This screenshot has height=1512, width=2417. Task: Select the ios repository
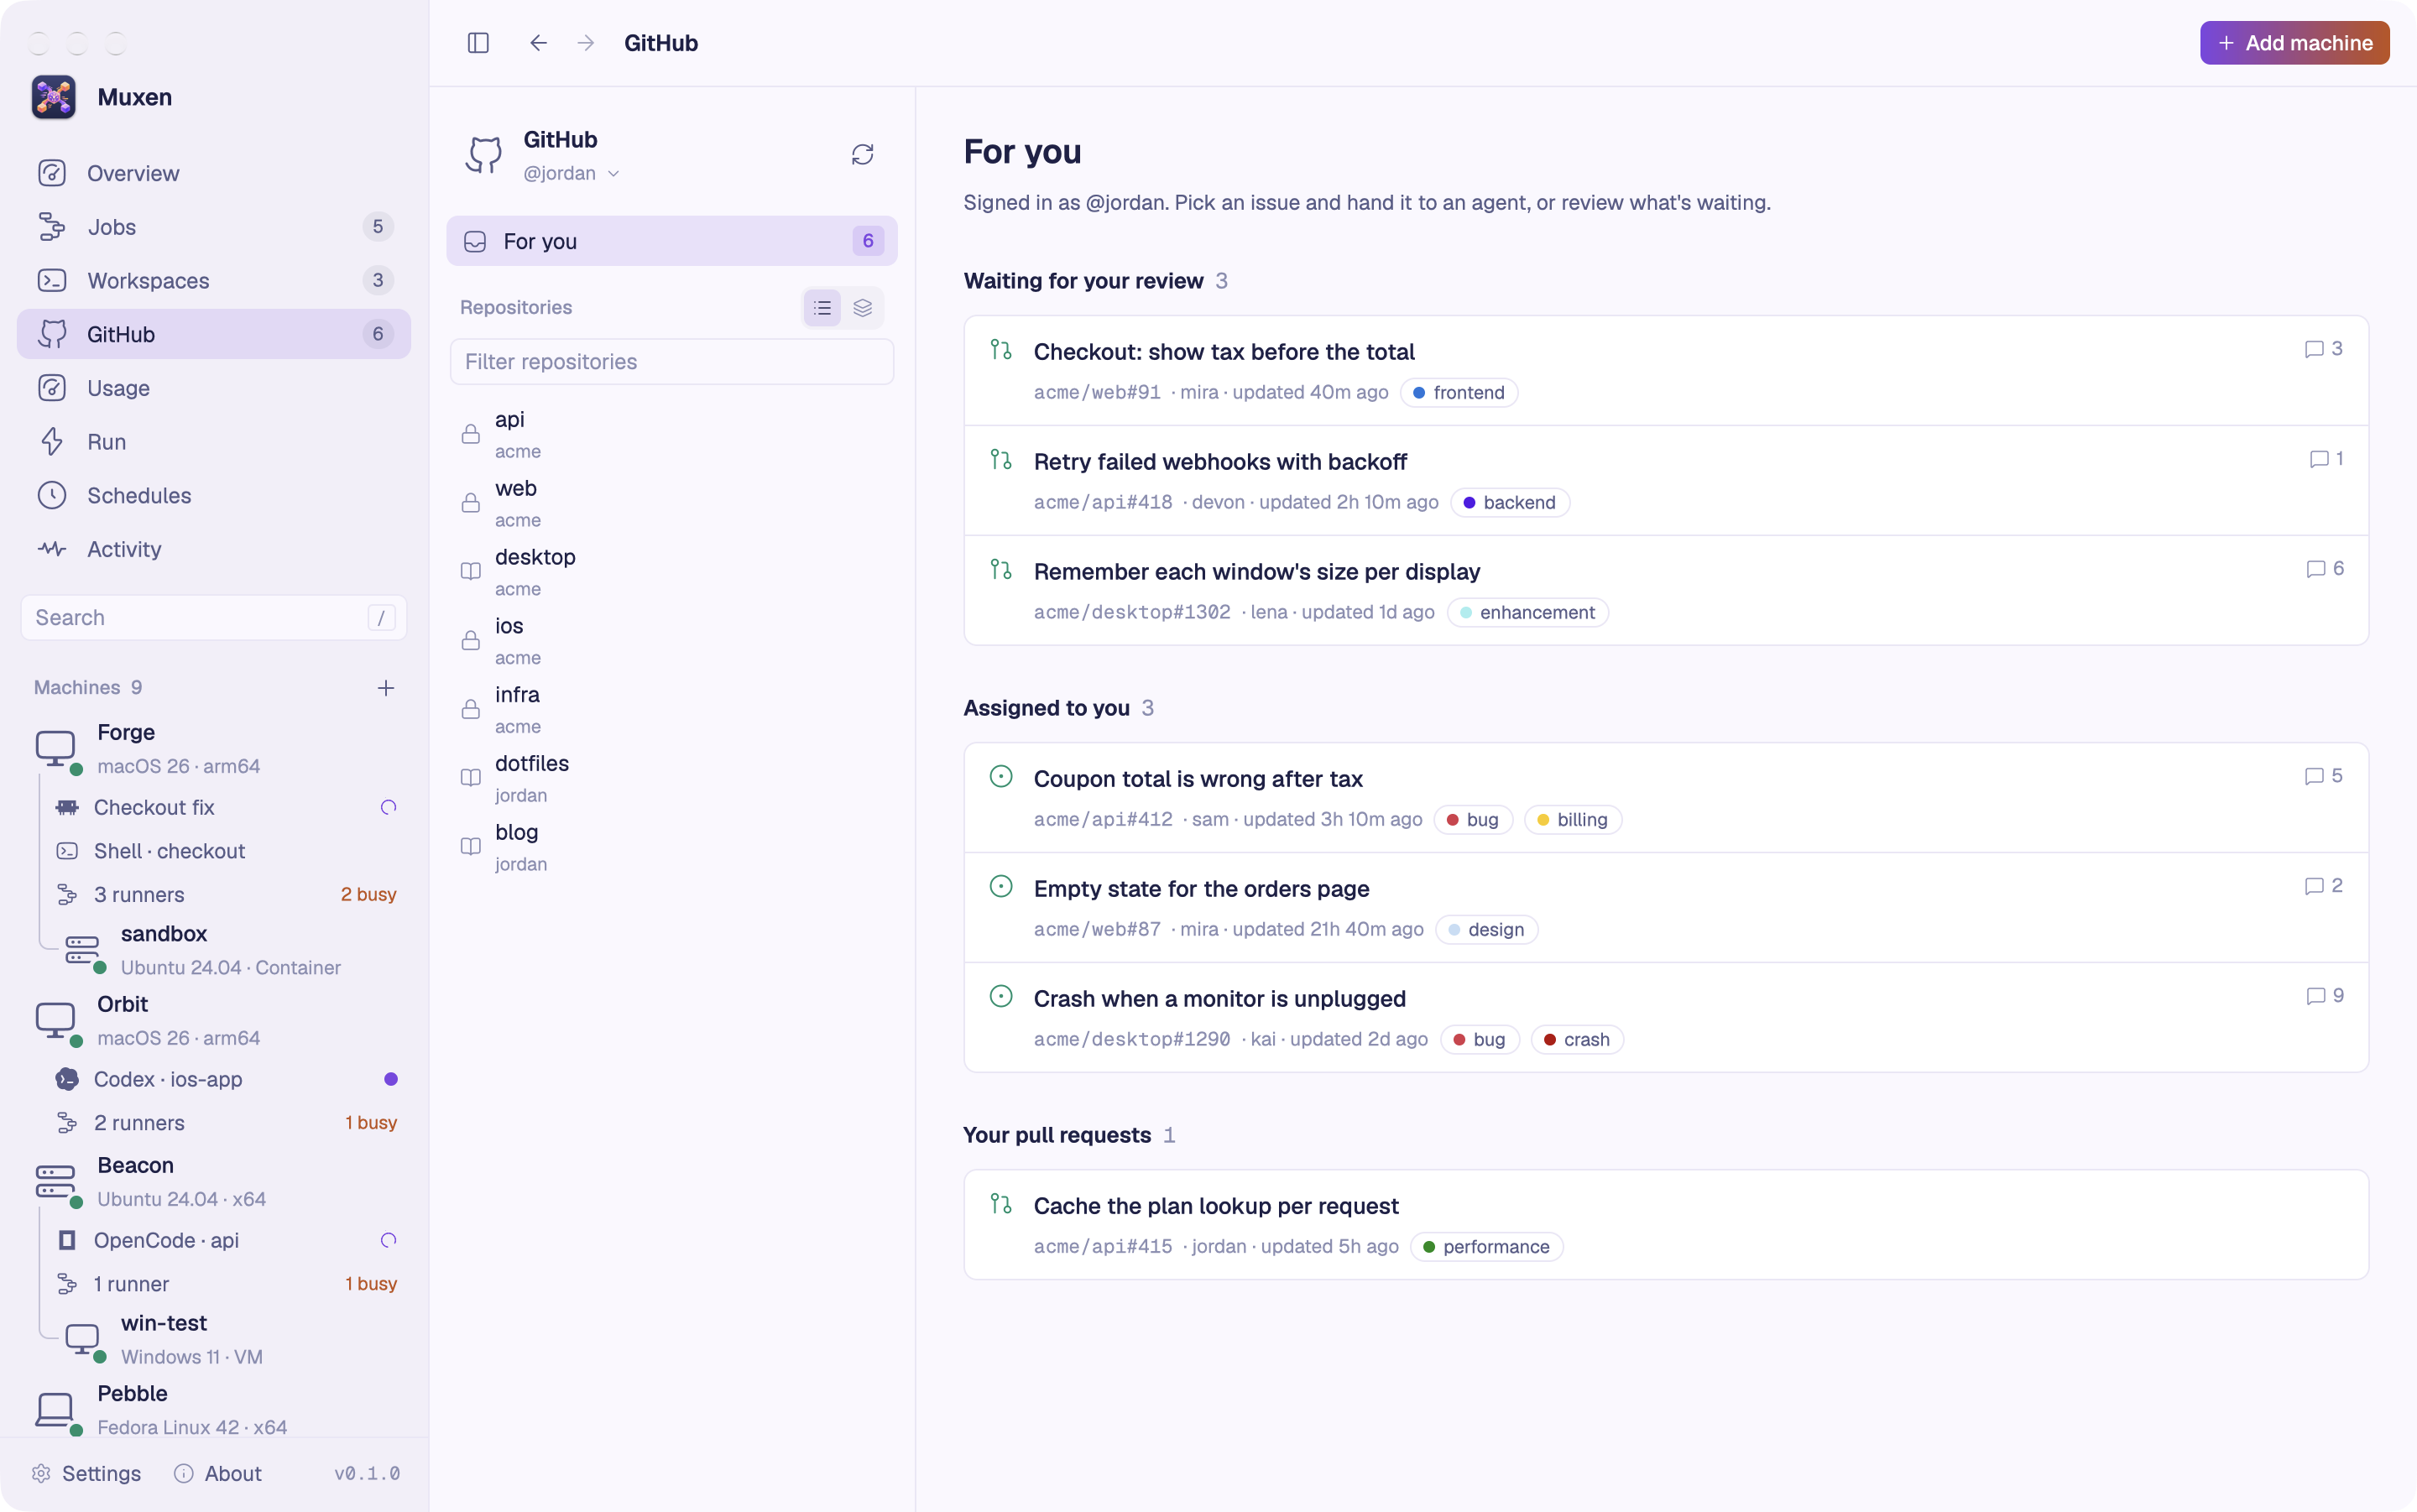pos(672,641)
